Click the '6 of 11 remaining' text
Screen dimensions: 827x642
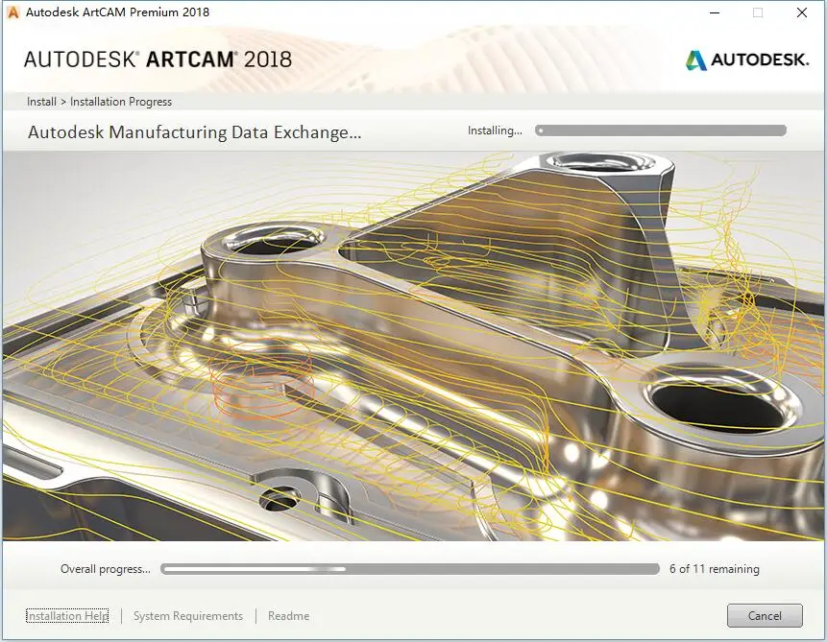714,569
